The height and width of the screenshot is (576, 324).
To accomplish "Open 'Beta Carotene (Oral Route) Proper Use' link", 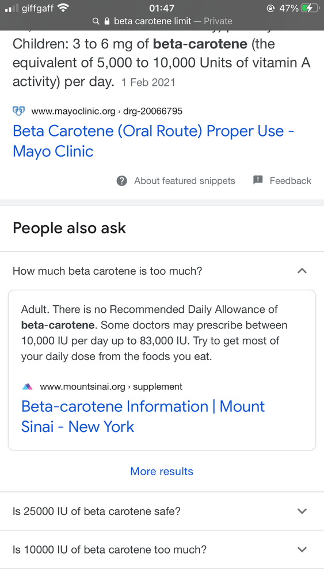I will [154, 141].
